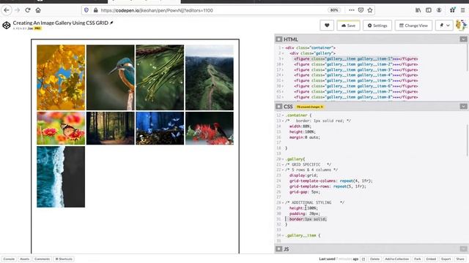This screenshot has width=469, height=263.
Task: Toggle the browser sidebar icon
Action: click(428, 10)
